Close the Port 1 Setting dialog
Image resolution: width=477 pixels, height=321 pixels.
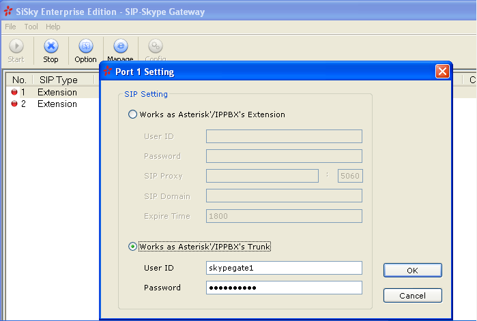pyautogui.click(x=442, y=72)
